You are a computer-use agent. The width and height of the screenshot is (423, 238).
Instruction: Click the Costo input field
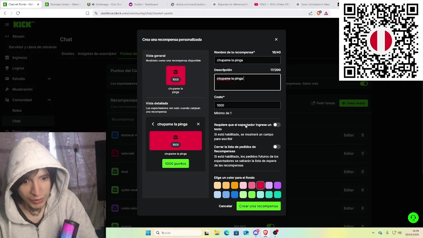[247, 105]
